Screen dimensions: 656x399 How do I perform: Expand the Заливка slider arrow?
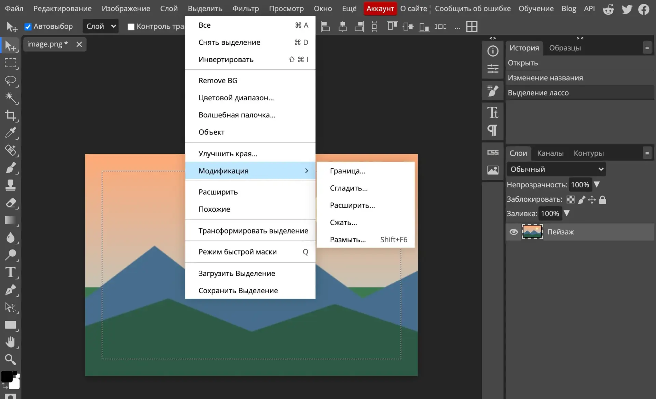tap(567, 213)
